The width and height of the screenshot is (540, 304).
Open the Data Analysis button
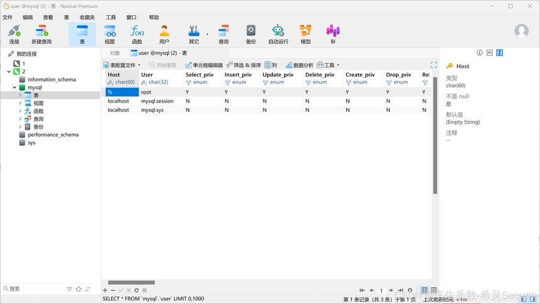300,65
